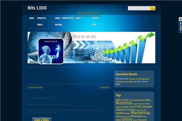Open the Google tag

click(147, 106)
